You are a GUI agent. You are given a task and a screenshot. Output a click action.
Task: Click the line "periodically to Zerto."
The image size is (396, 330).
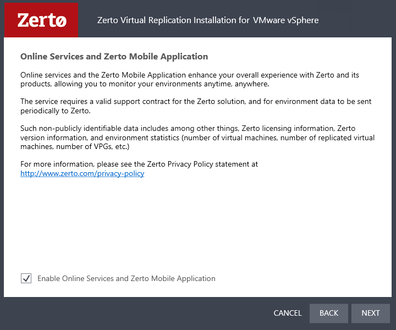point(56,111)
